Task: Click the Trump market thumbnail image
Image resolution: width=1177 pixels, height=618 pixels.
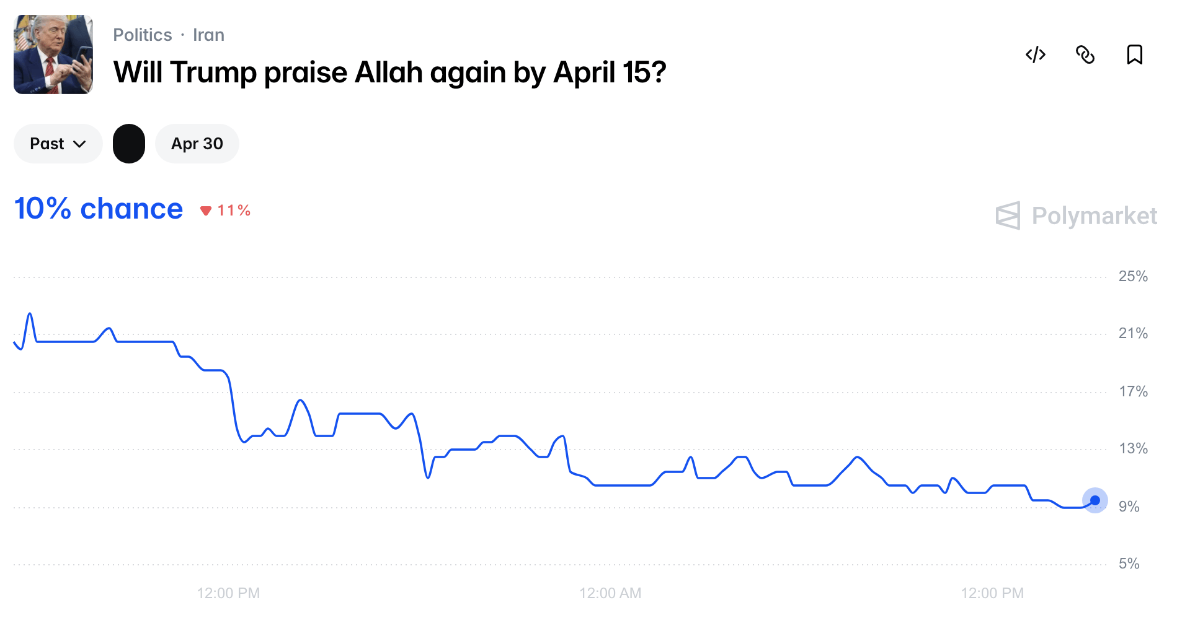Action: point(53,54)
